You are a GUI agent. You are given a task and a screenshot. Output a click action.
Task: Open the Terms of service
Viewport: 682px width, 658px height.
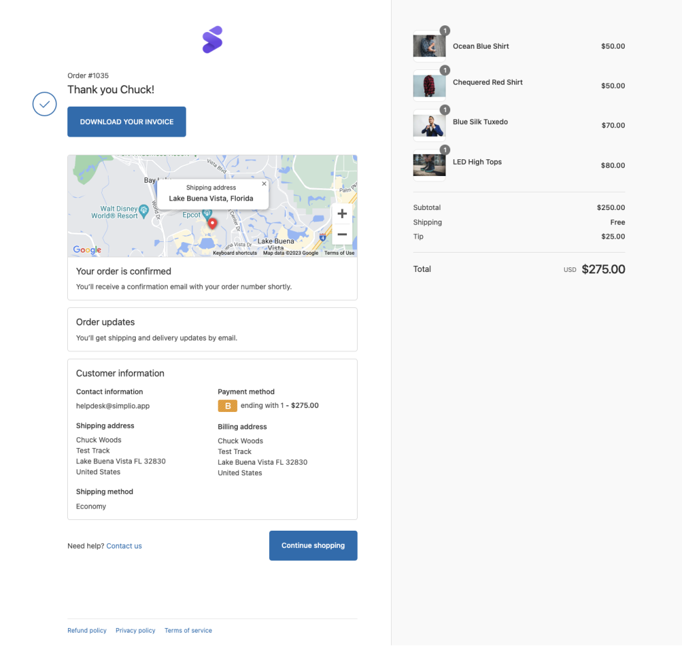coord(188,630)
